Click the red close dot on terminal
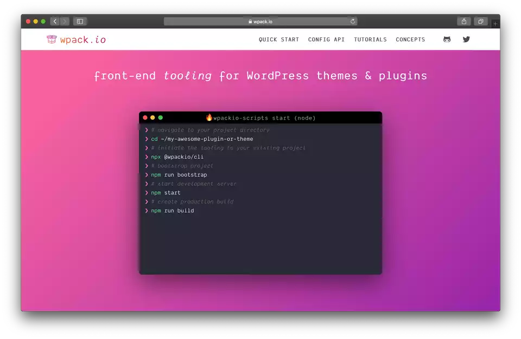521x339 pixels. 145,118
